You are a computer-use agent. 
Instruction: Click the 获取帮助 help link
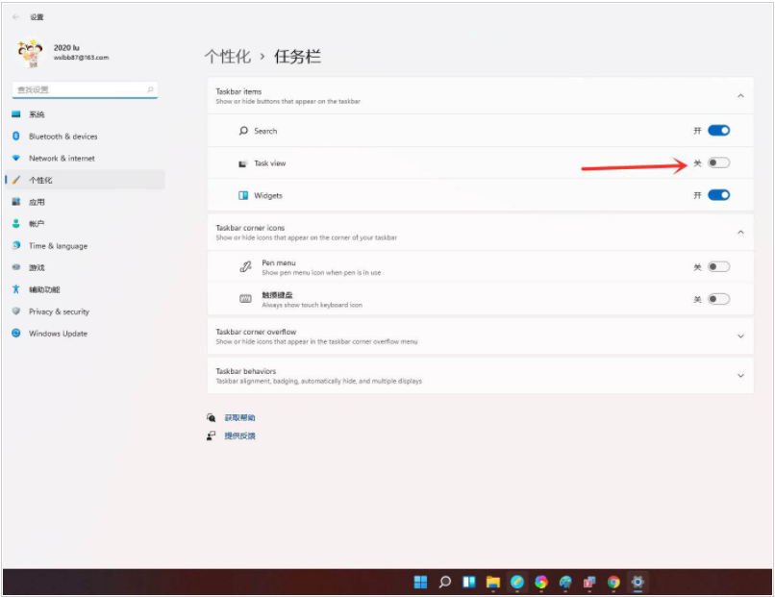tap(239, 418)
